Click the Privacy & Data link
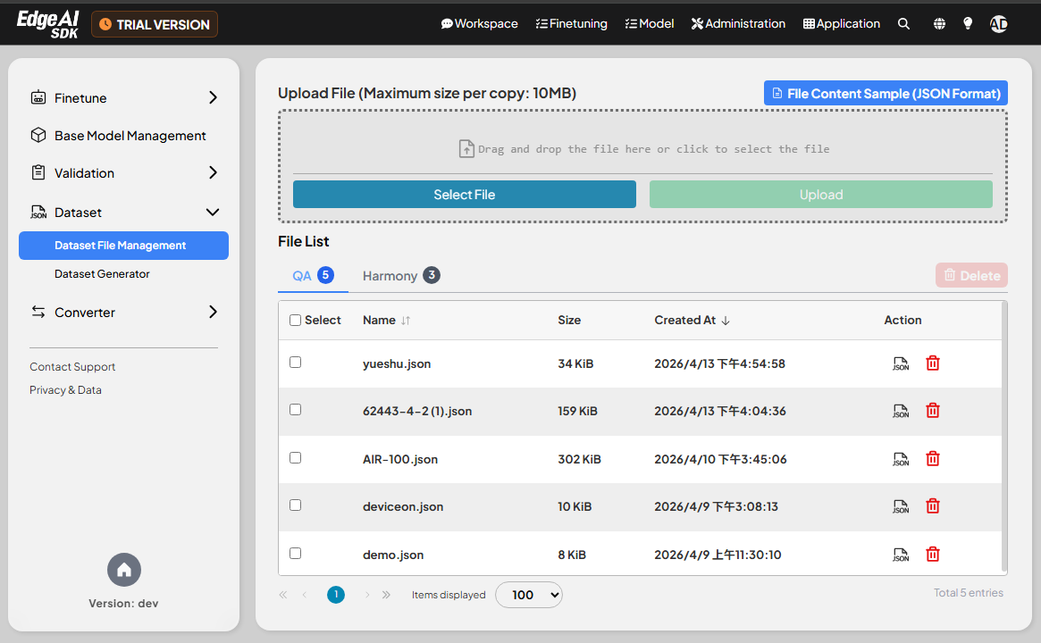The width and height of the screenshot is (1041, 643). point(65,389)
